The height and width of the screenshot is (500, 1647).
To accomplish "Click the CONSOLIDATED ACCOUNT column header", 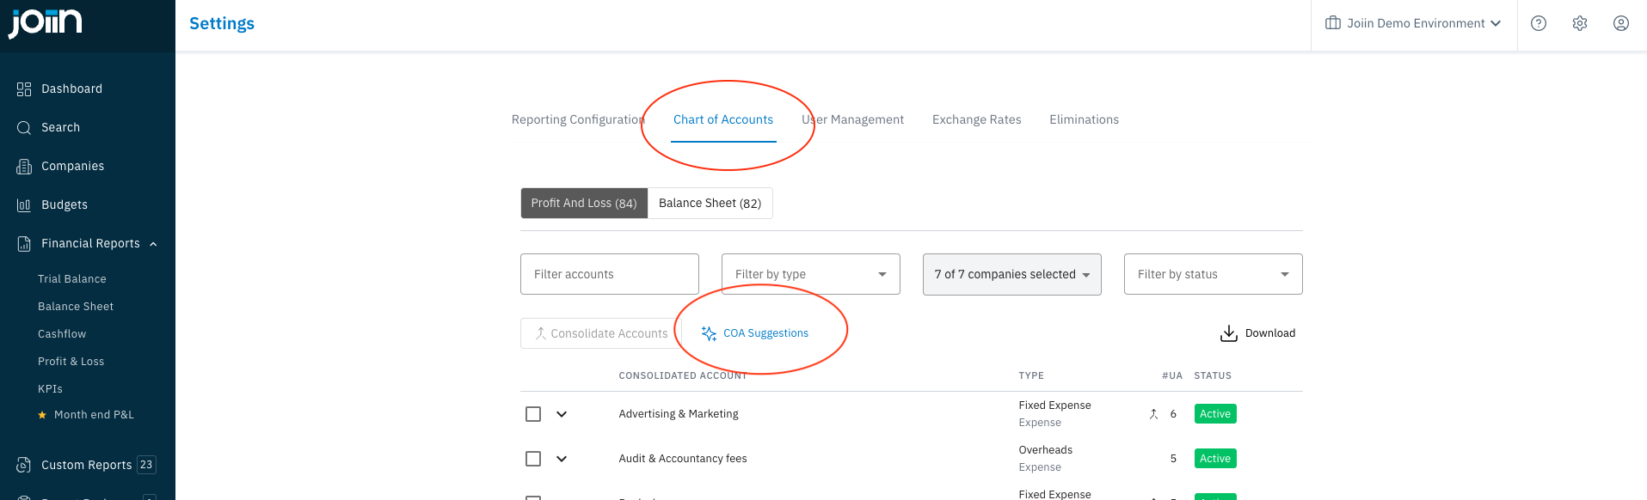I will click(683, 375).
